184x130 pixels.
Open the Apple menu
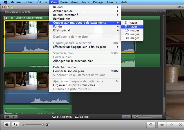click(x=6, y=2)
